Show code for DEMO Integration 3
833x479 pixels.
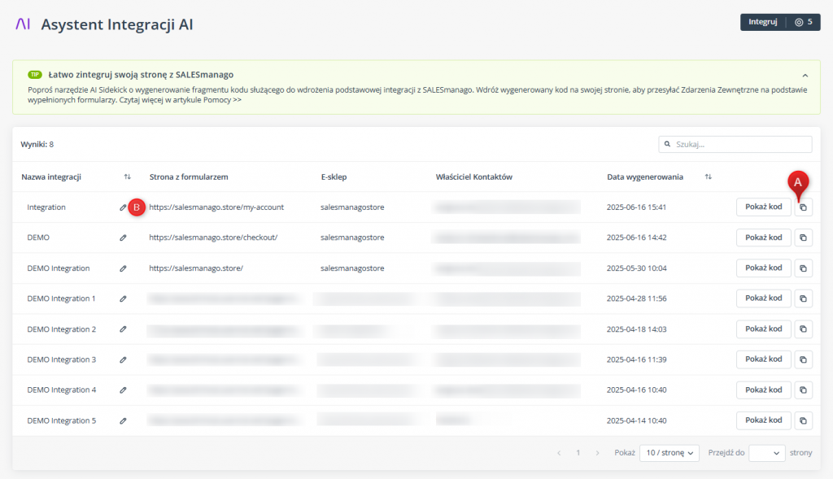coord(763,359)
